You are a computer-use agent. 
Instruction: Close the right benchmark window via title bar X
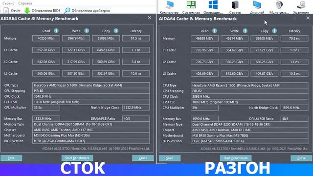tap(308, 18)
